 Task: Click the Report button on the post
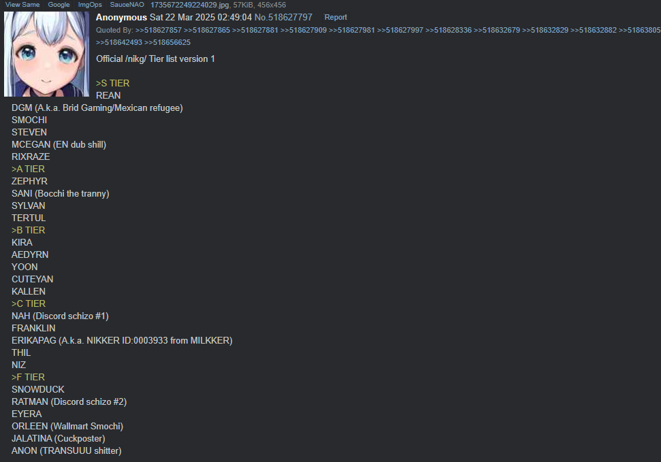pyautogui.click(x=336, y=17)
